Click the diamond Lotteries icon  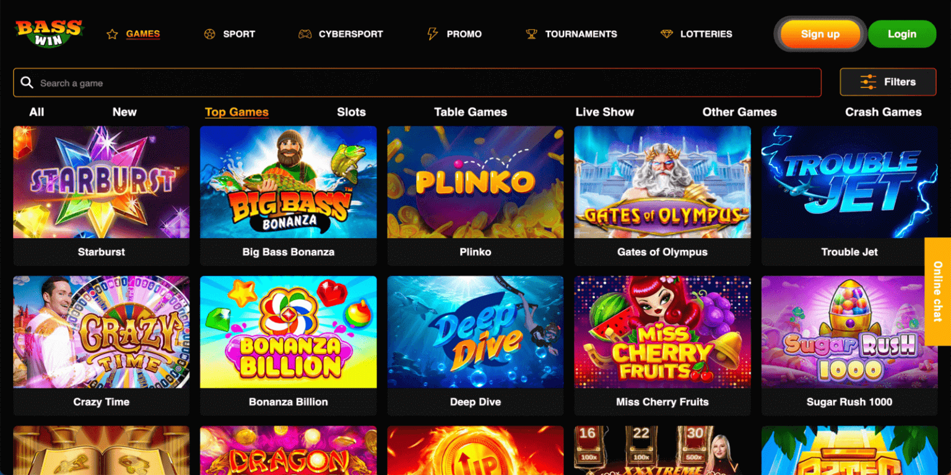coord(666,34)
